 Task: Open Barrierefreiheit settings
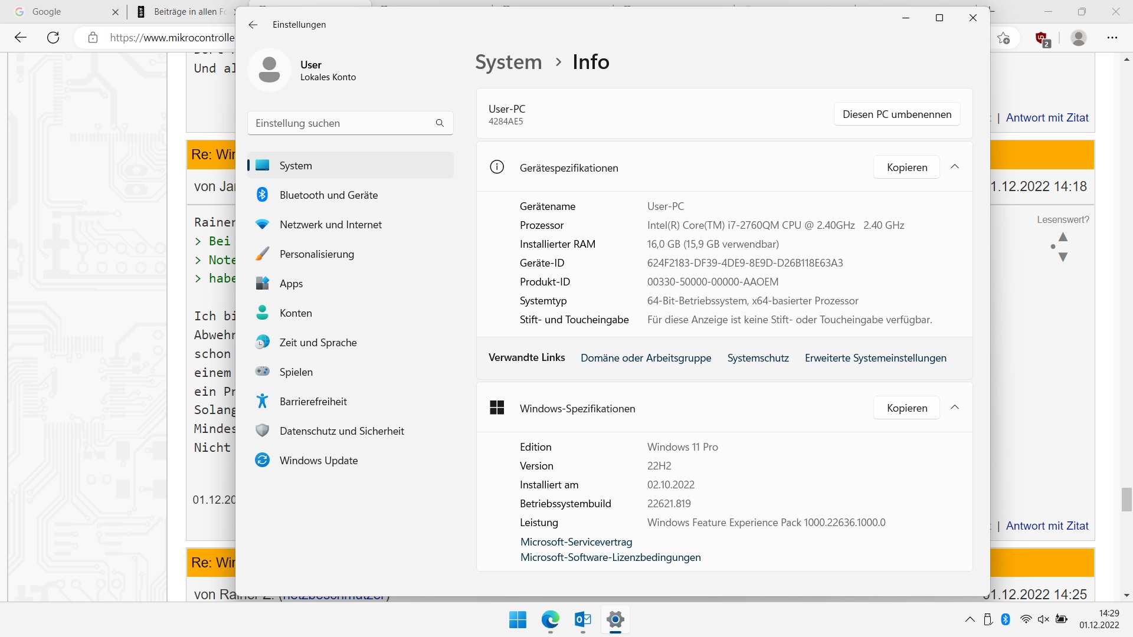[313, 402]
